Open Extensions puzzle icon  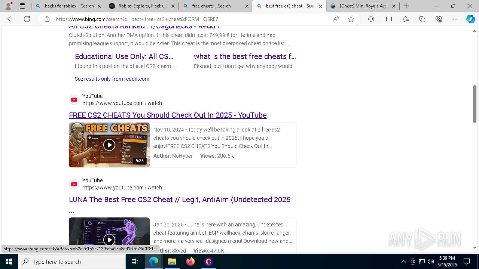(371, 19)
